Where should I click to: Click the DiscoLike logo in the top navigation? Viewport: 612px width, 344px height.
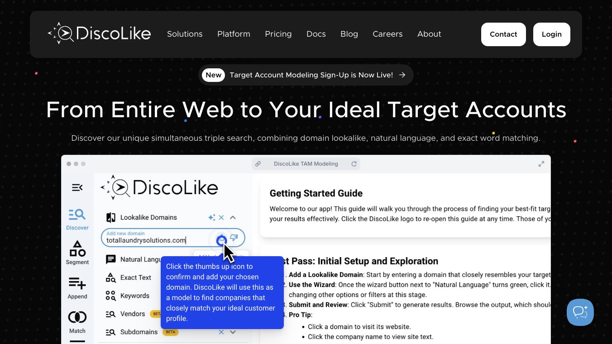point(99,33)
